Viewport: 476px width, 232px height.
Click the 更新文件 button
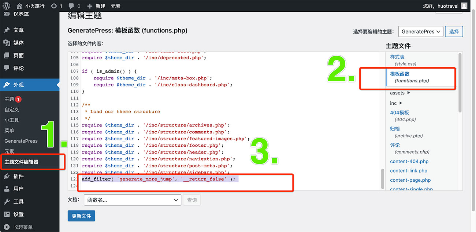(81, 216)
